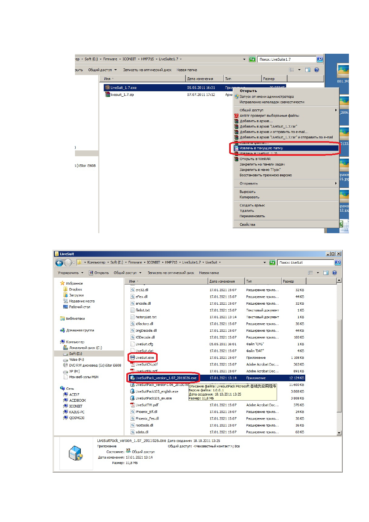Click refresh icon beside top window address bar

pos(252,59)
